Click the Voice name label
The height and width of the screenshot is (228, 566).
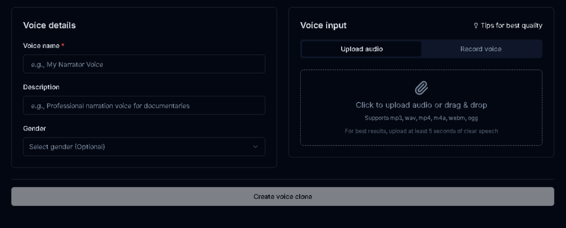pyautogui.click(x=41, y=45)
